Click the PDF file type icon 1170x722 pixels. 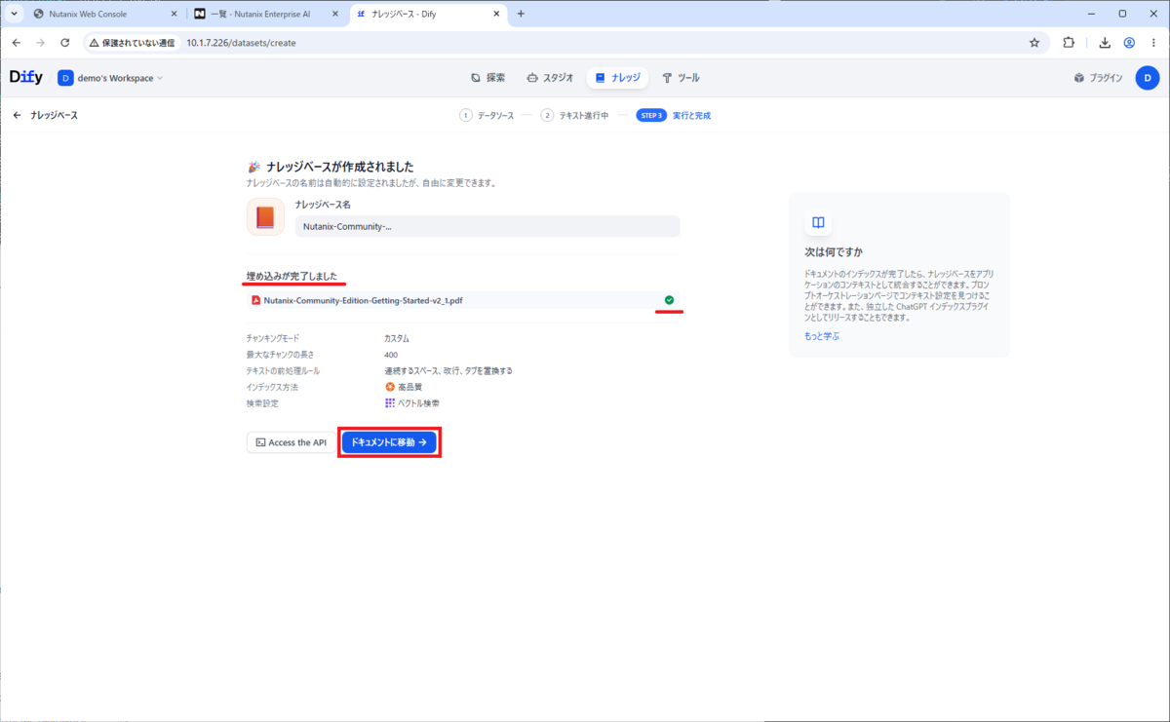click(x=255, y=300)
